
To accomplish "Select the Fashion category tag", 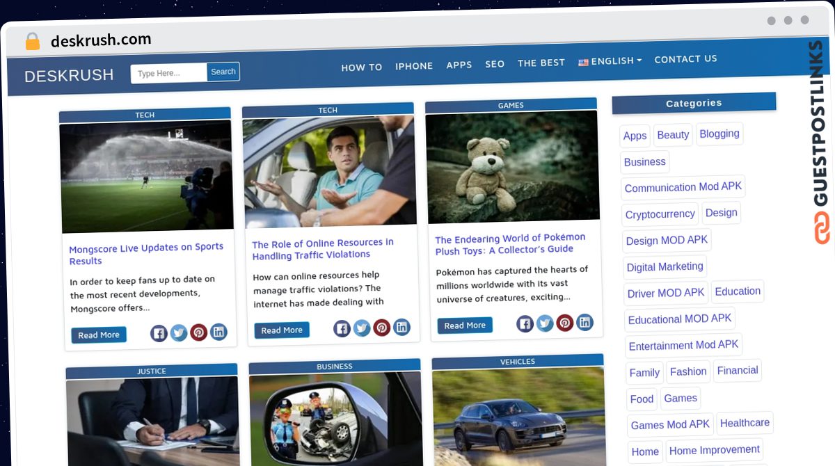I will click(688, 371).
